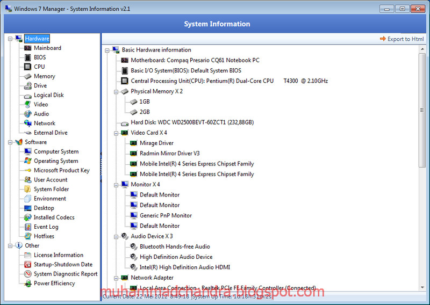430x305 pixels.
Task: Click scrollbar up arrow in details pane
Action: tap(422, 49)
